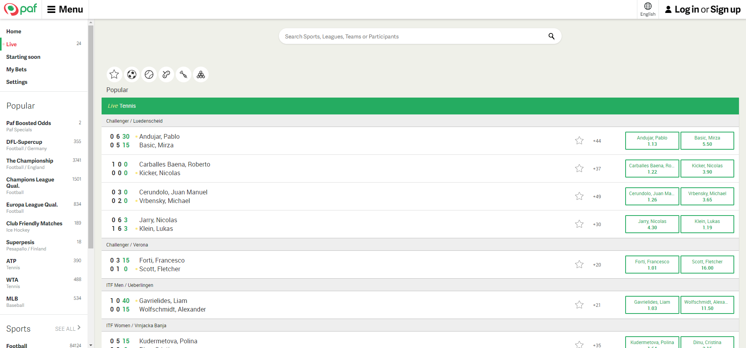Bet on Carballes Baena at 1.22
746x348 pixels.
pyautogui.click(x=652, y=169)
